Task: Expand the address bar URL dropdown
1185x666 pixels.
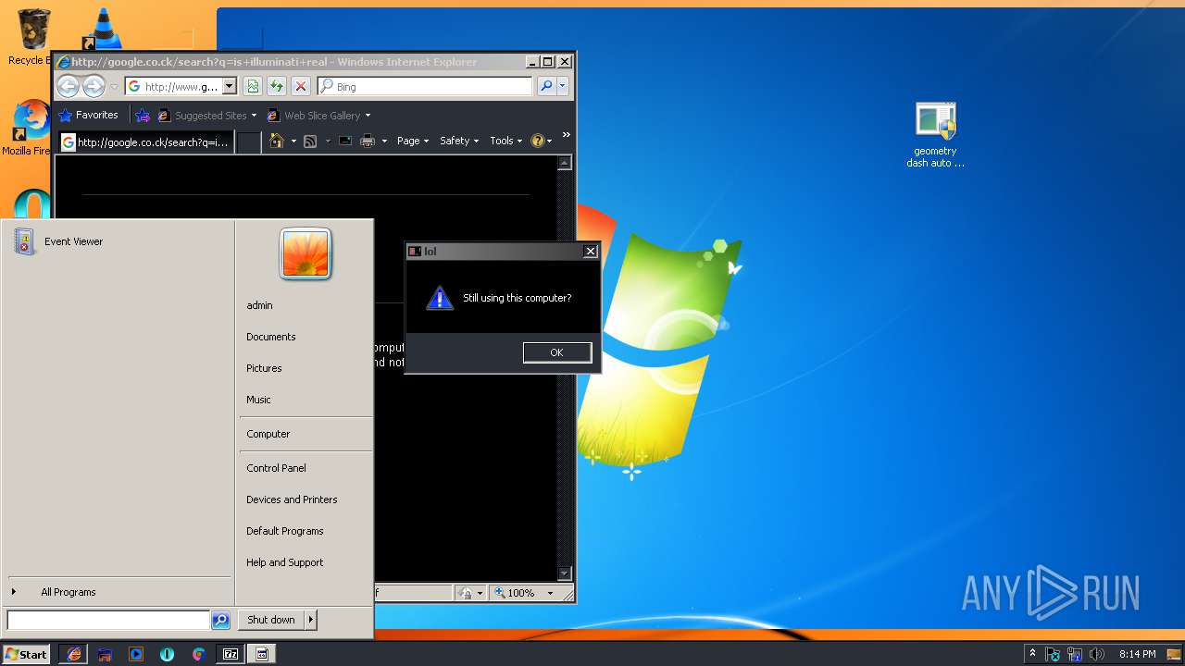Action: click(x=230, y=86)
